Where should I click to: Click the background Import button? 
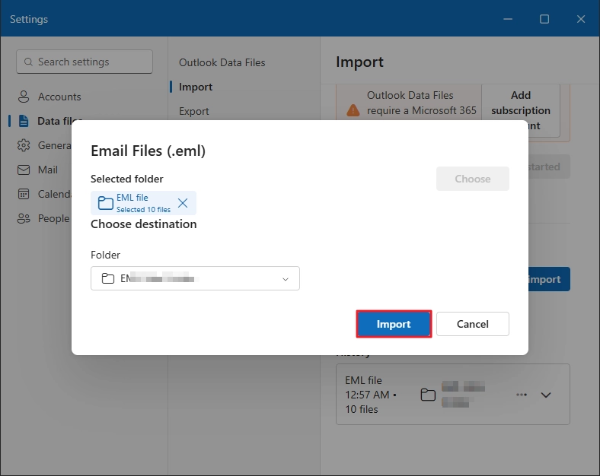[x=550, y=279]
